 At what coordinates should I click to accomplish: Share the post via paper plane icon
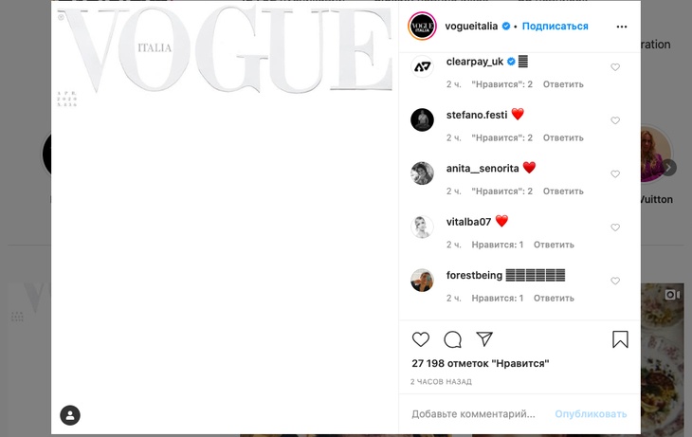[484, 339]
